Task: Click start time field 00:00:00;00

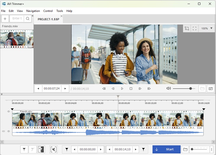Action: [x=88, y=149]
